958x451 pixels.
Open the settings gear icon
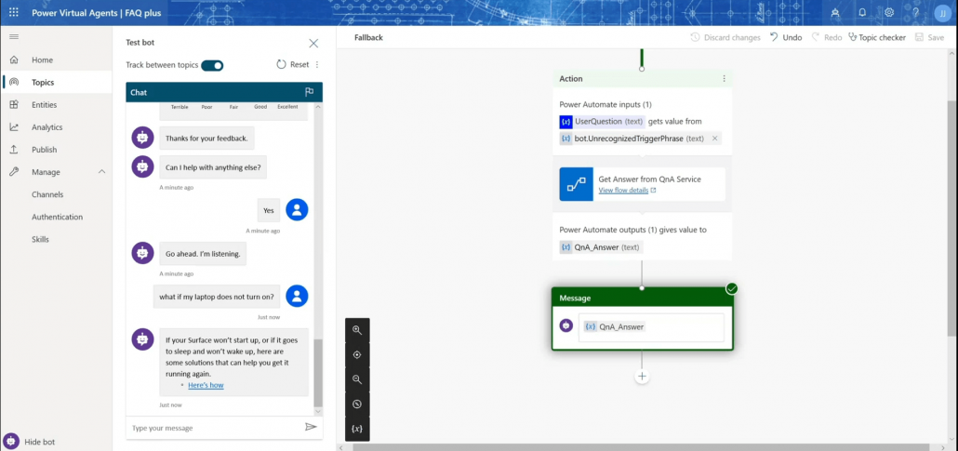click(x=889, y=12)
